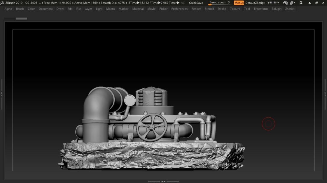Viewport: 327px width, 183px height.
Task: Open the Edit menu
Action: point(70,9)
